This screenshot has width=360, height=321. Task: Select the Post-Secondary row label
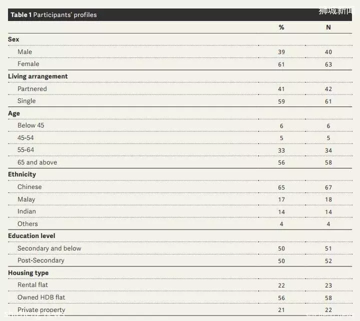(41, 260)
